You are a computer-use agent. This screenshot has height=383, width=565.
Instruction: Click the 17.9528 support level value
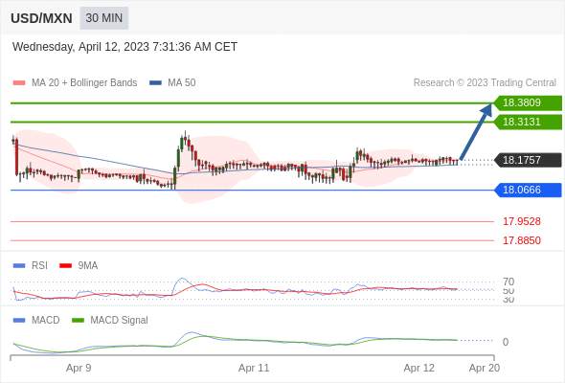click(521, 221)
